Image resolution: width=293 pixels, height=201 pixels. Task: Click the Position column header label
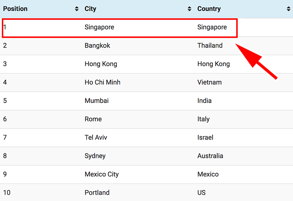[15, 9]
